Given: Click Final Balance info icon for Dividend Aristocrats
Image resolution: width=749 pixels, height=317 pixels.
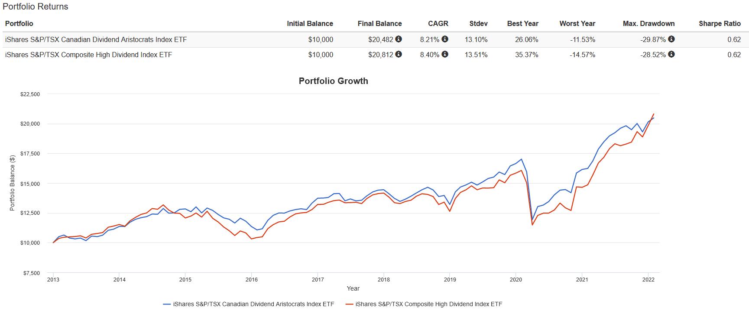Looking at the screenshot, I should coord(399,39).
